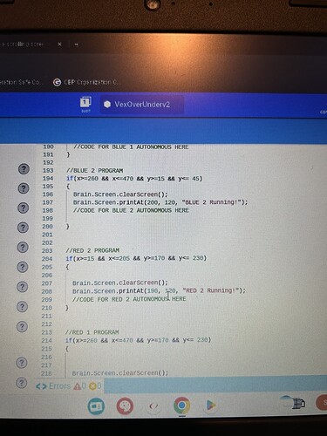Image resolution: width=327 pixels, height=436 pixels.
Task: Open Chrome from the shelf
Action: (x=181, y=405)
